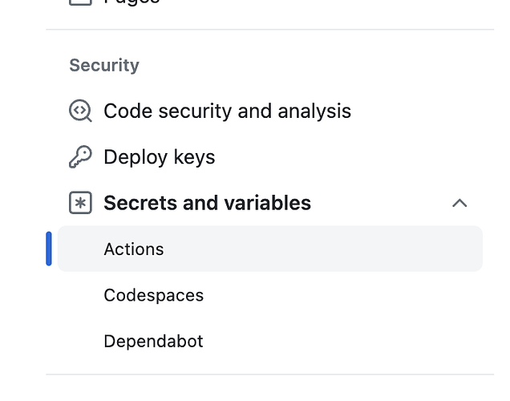Go to the Deploy keys page
This screenshot has width=510, height=401.
pos(159,157)
